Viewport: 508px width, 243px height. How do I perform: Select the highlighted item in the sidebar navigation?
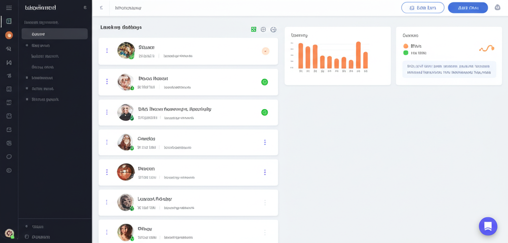[55, 34]
